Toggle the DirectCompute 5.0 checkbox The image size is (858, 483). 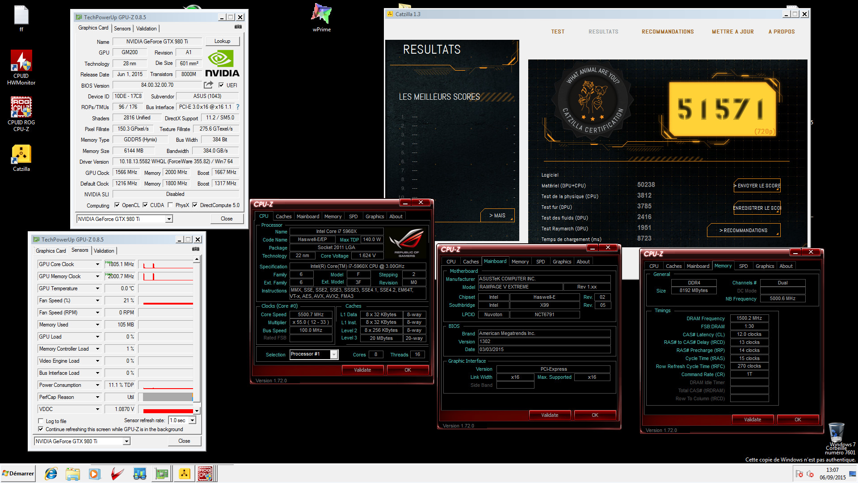click(x=195, y=205)
